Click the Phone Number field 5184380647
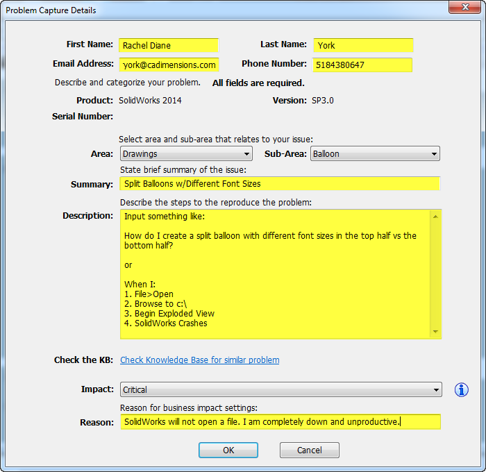 click(362, 65)
